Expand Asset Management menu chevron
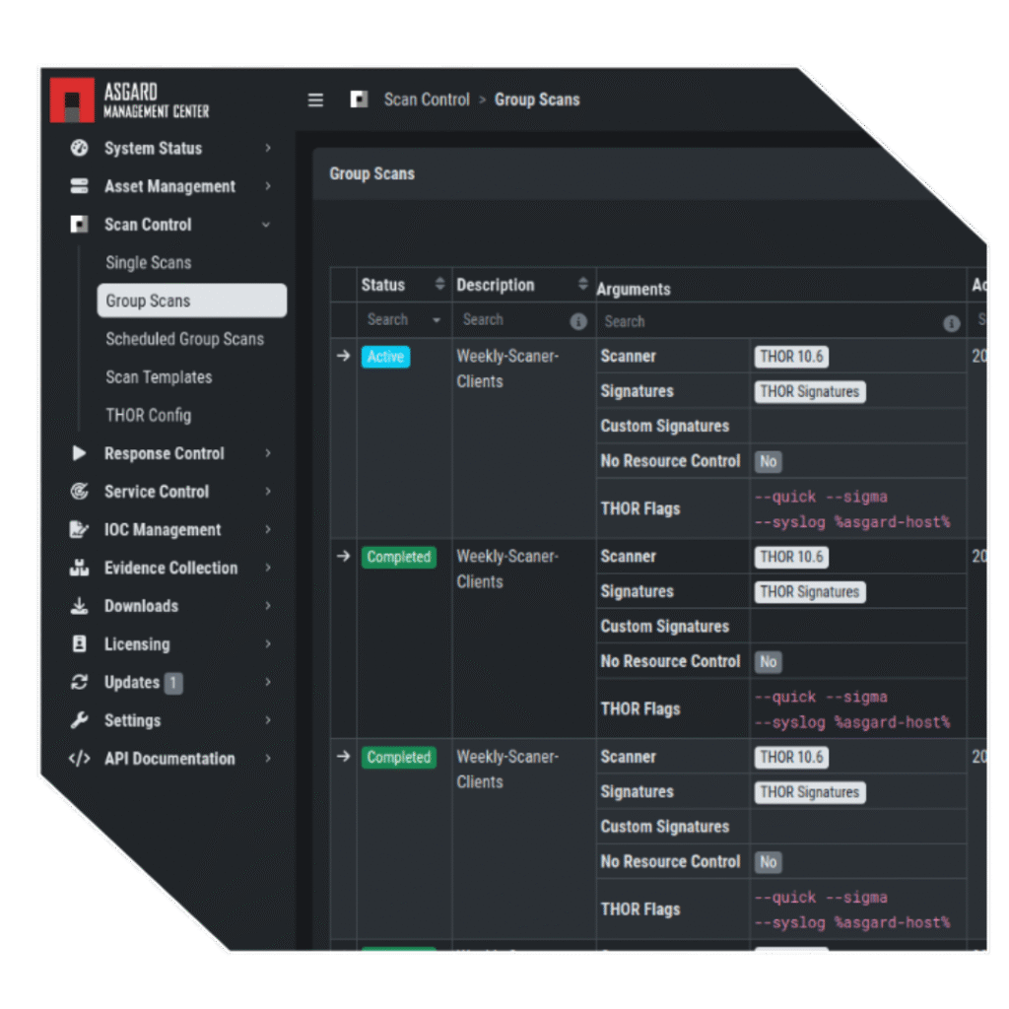Screen dimensions: 1009x1009 click(268, 186)
